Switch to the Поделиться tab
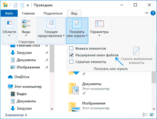The height and width of the screenshot is (119, 157). 53,13
